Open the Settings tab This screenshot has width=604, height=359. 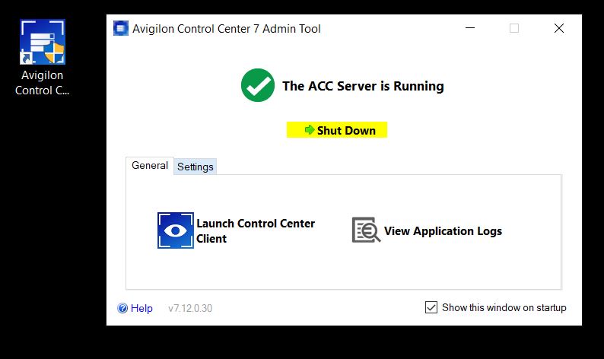pyautogui.click(x=196, y=167)
